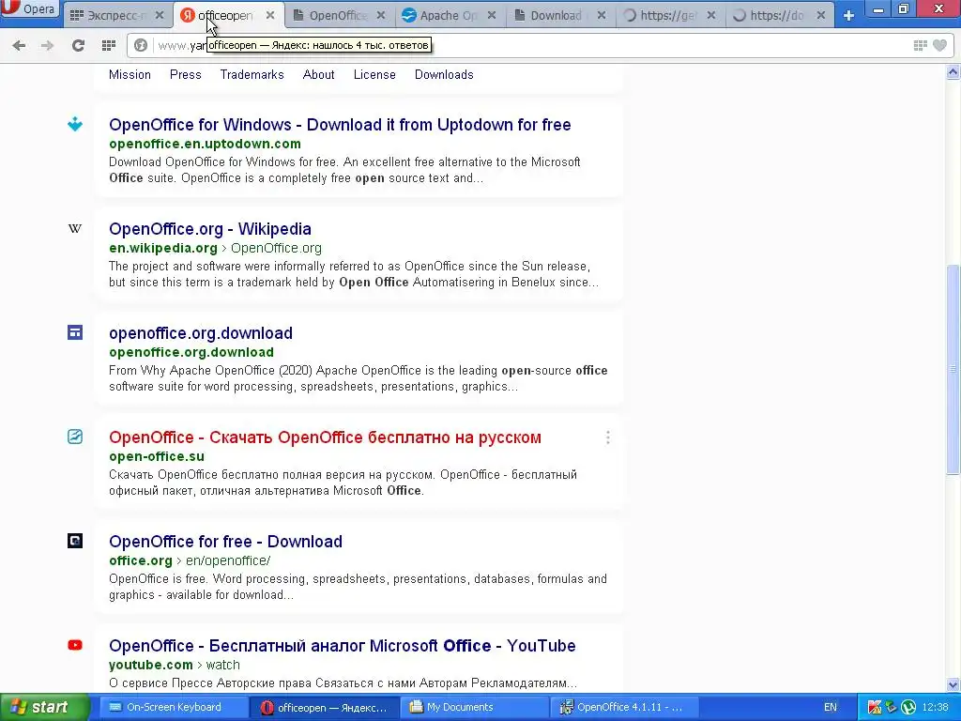This screenshot has height=721, width=961.
Task: Click the Uptodown favicon
Action: coord(75,124)
